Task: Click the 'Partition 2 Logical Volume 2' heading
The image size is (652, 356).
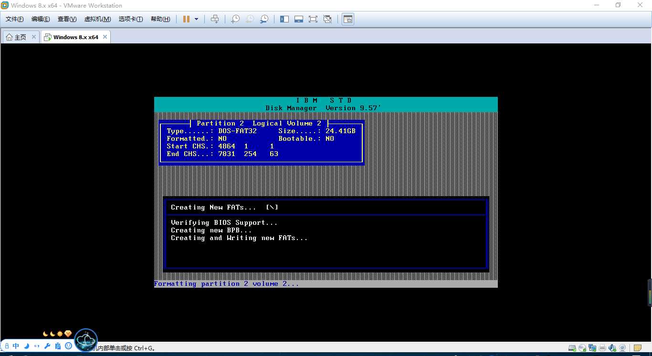Action: 259,124
